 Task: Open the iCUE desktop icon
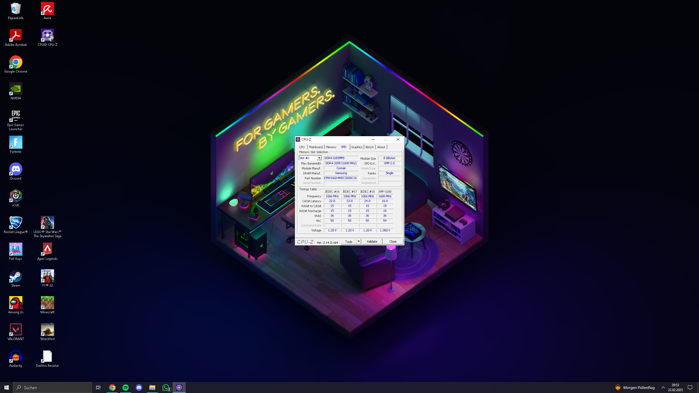(16, 196)
